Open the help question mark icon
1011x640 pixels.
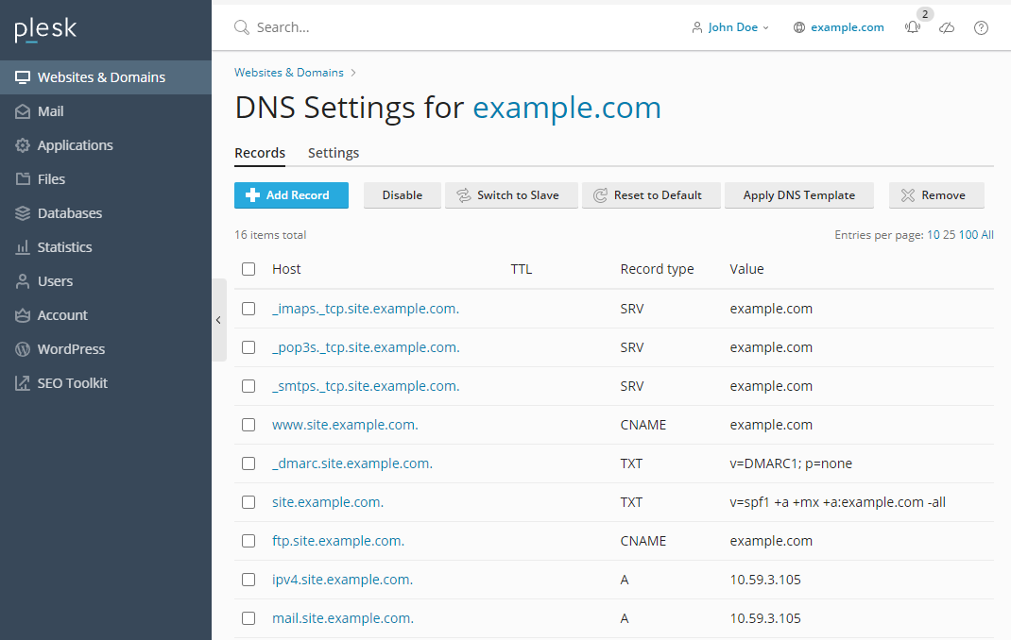(981, 28)
